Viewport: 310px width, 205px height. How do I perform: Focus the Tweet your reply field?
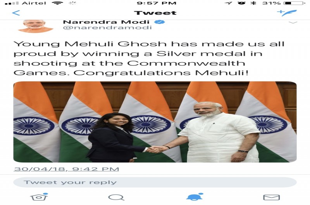coord(155,182)
